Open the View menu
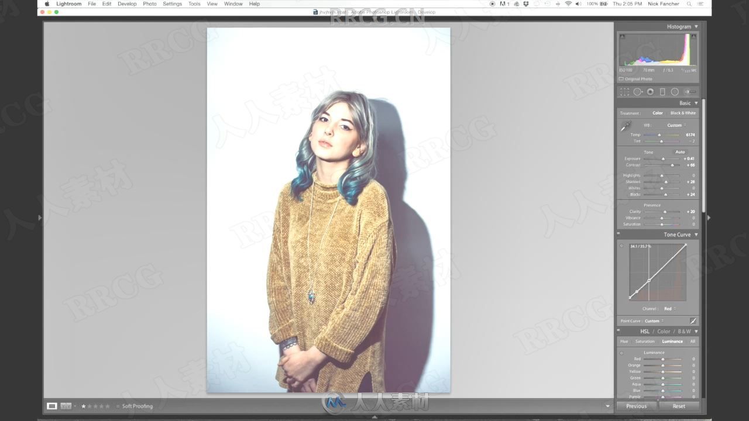 [212, 4]
